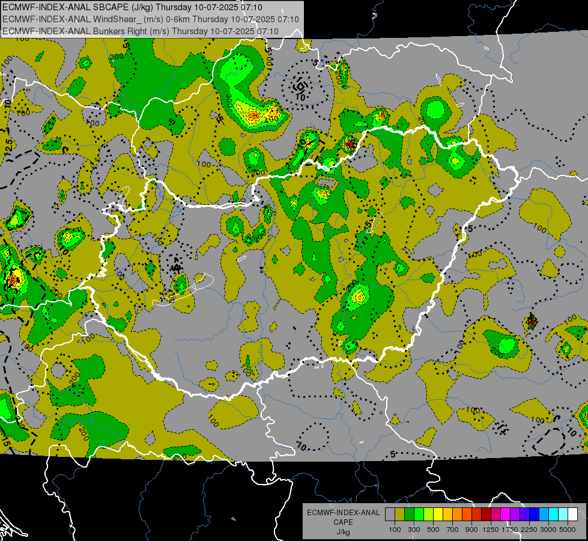Pick the white legend swatch
588x541 pixels.
[x=573, y=514]
